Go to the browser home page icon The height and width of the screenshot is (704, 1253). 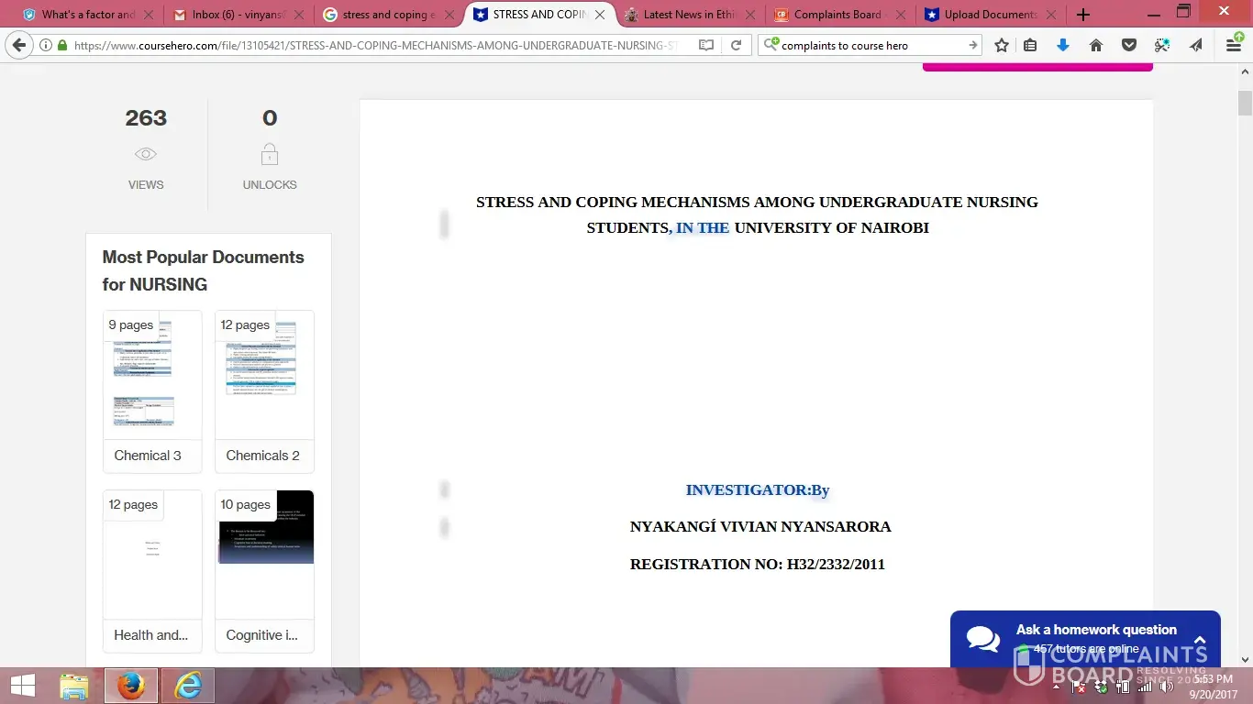1096,46
